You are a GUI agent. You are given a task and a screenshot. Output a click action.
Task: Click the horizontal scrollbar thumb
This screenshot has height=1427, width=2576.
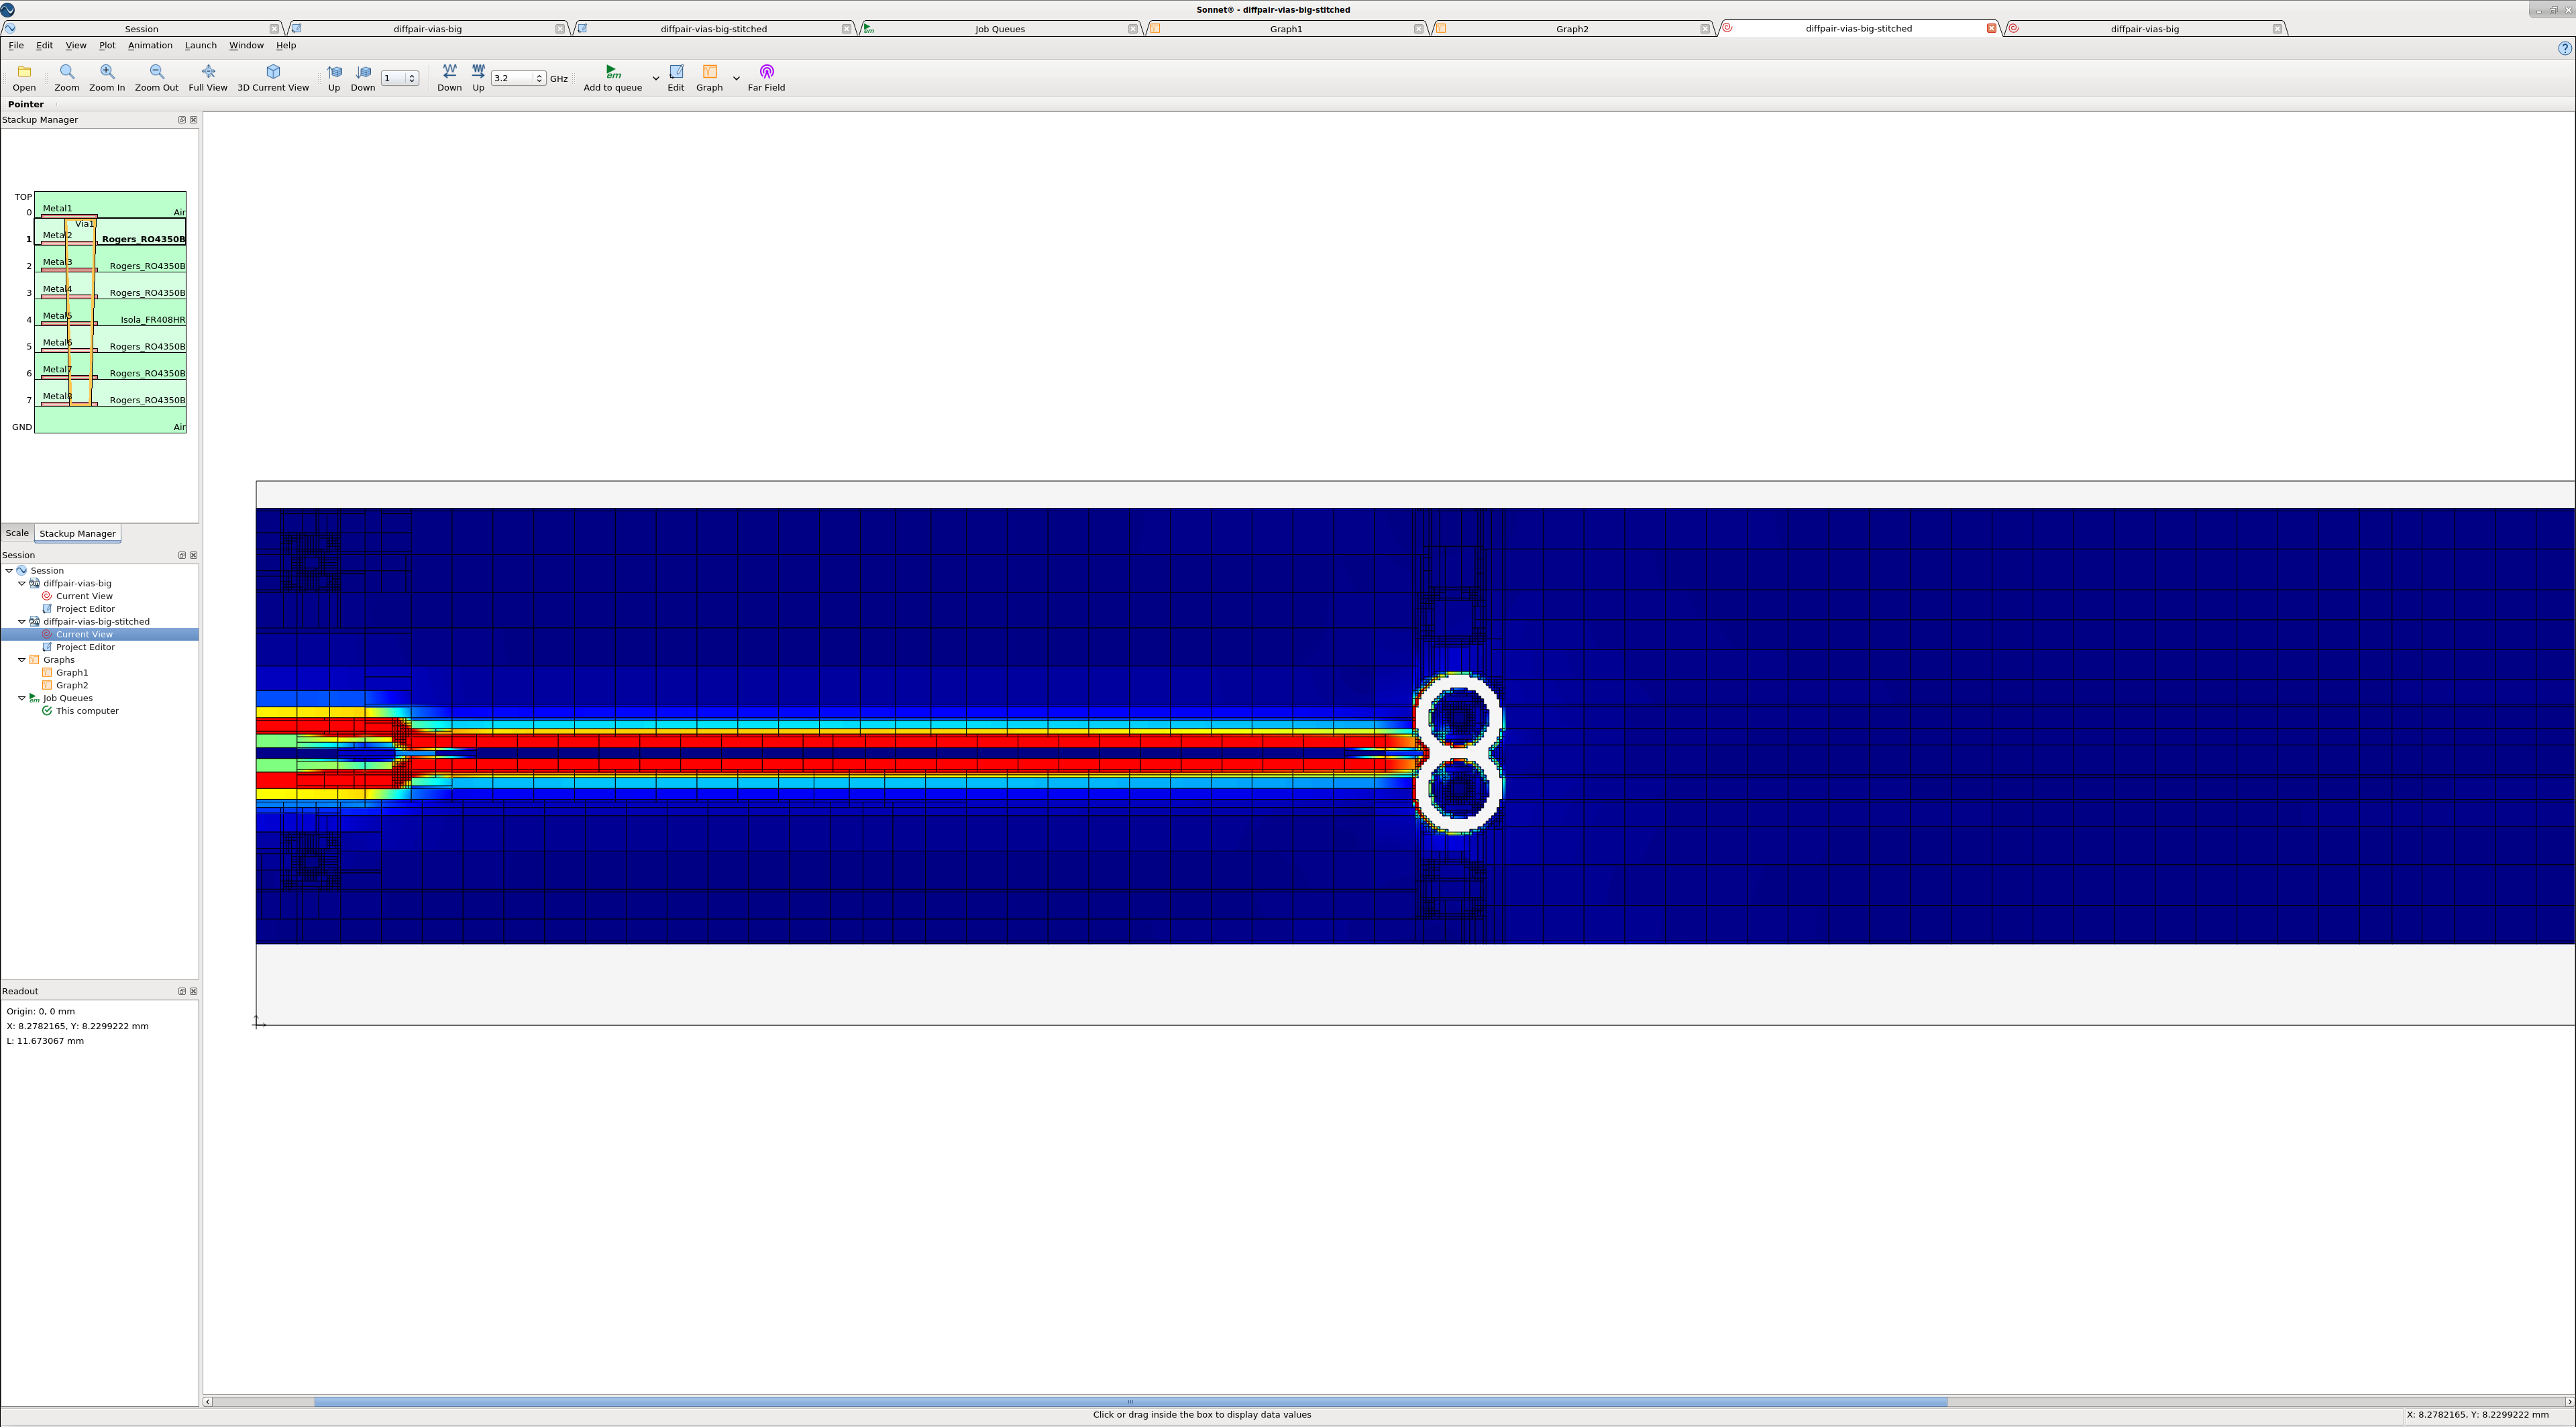(x=1130, y=1401)
